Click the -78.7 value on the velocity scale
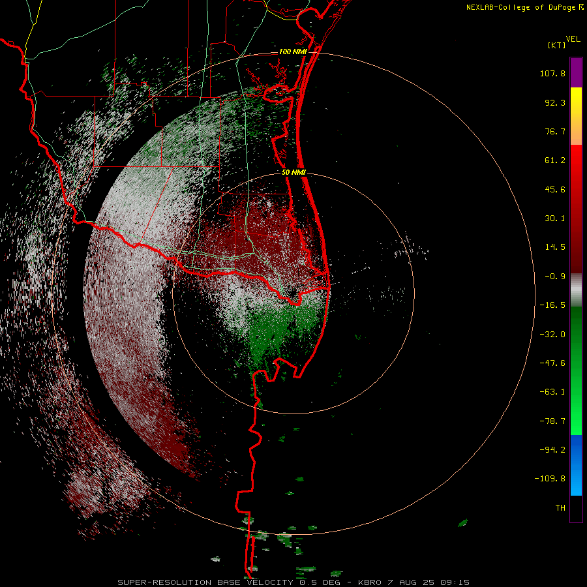 pyautogui.click(x=552, y=421)
